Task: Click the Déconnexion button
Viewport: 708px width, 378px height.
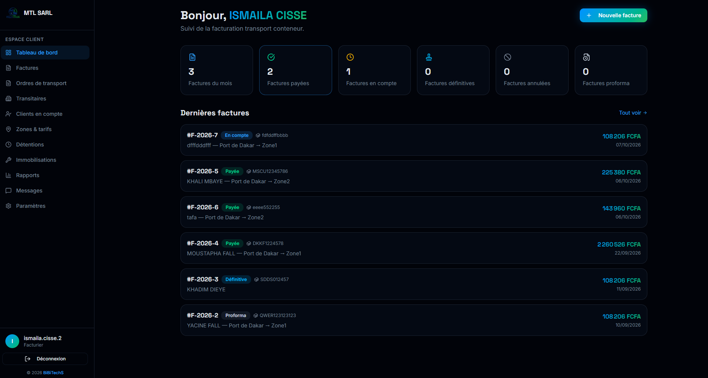Action: coord(45,359)
